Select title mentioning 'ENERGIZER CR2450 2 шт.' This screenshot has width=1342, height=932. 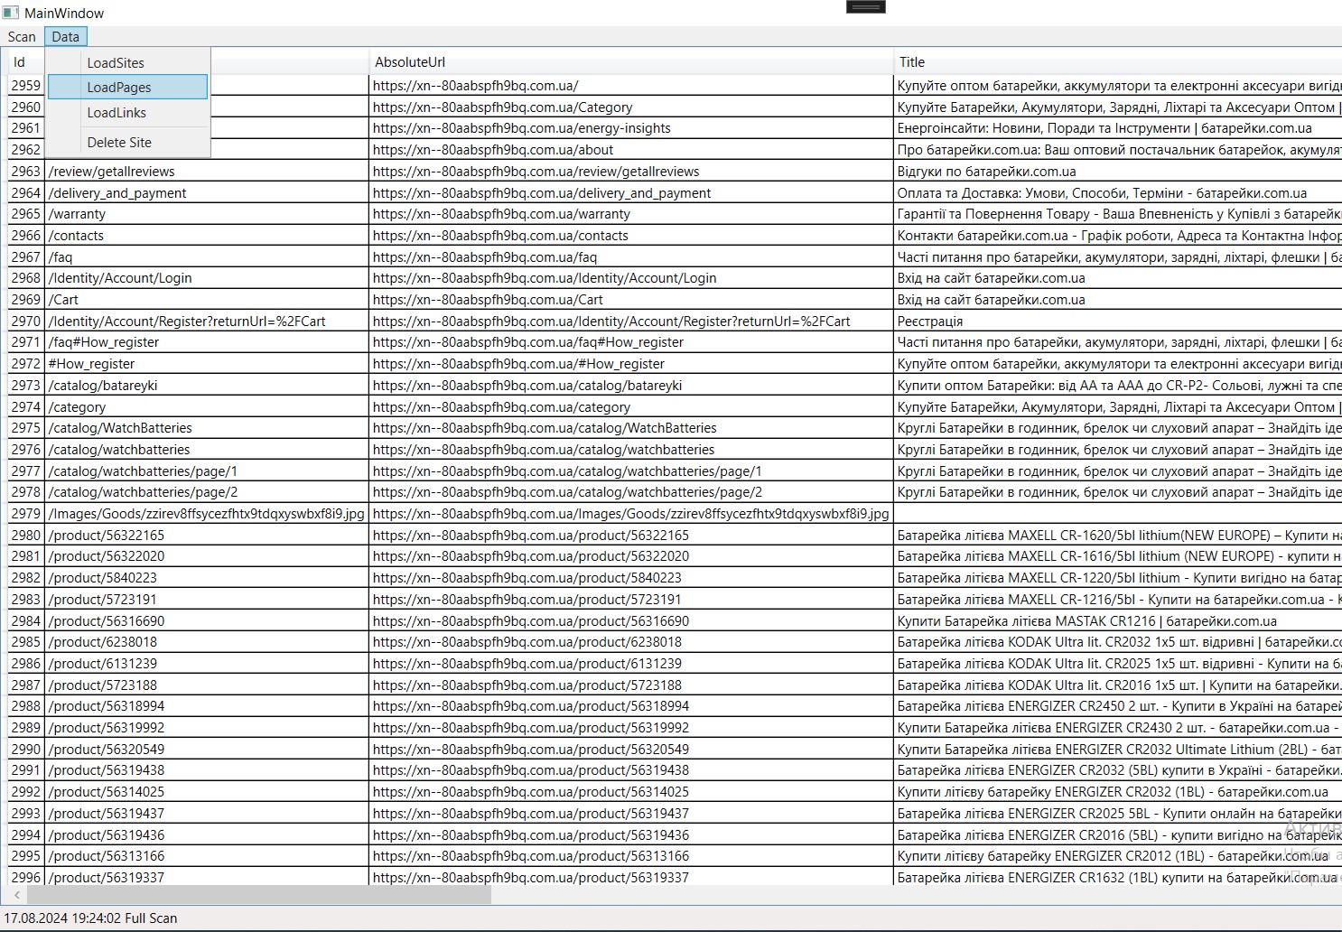tap(1118, 706)
